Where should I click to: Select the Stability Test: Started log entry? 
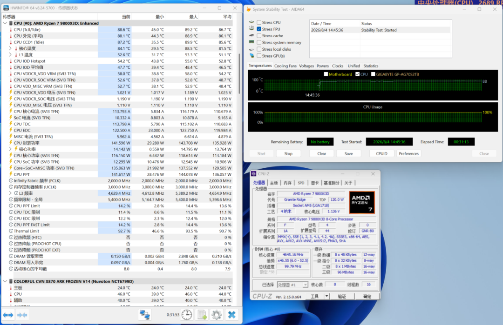pos(380,30)
